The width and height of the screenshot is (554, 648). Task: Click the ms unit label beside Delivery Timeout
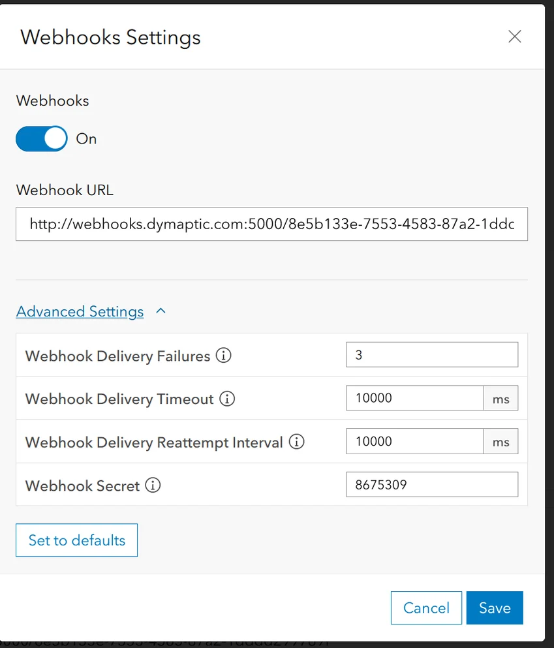coord(500,398)
